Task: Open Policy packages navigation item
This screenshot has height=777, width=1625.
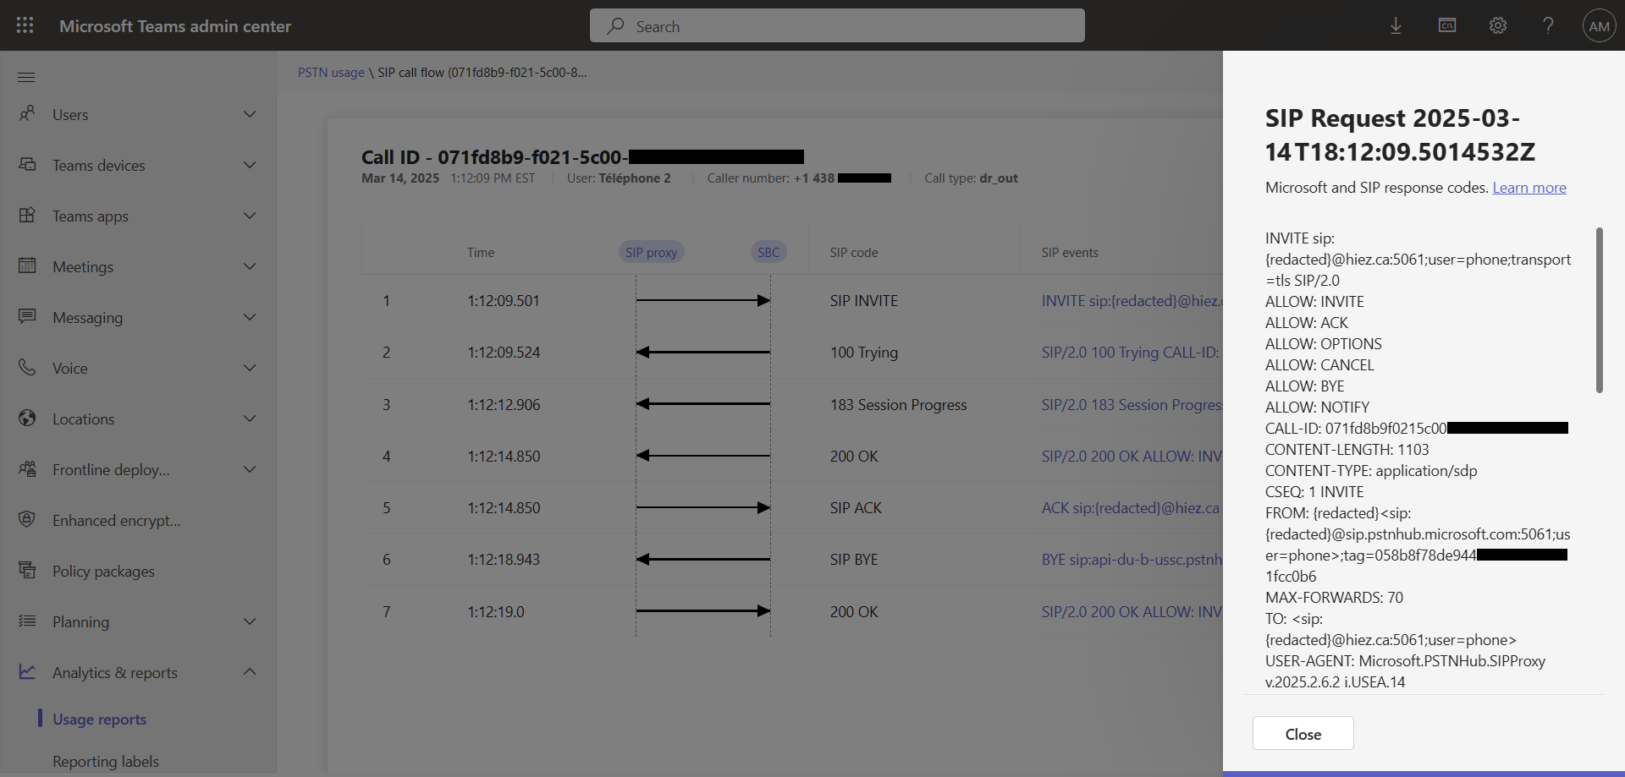Action: coord(103,572)
